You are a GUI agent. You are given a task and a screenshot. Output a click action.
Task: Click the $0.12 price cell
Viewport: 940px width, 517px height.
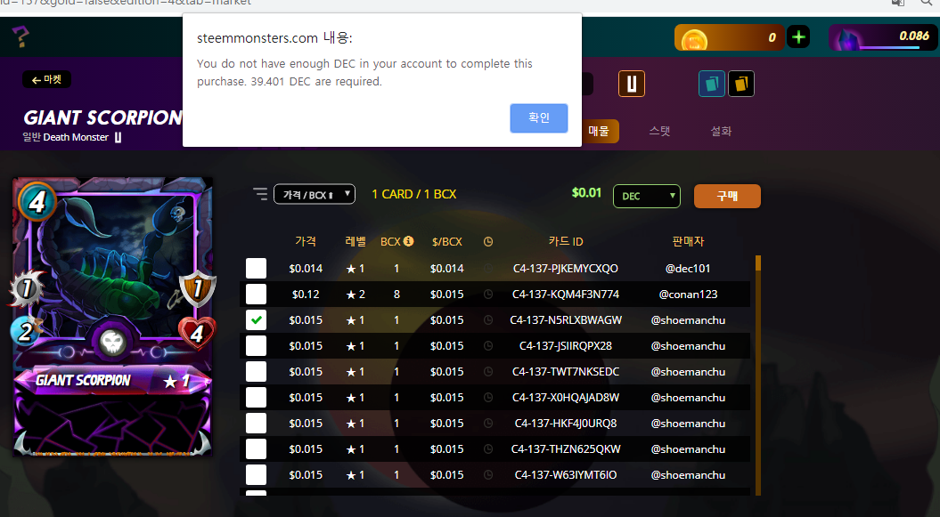tap(306, 295)
